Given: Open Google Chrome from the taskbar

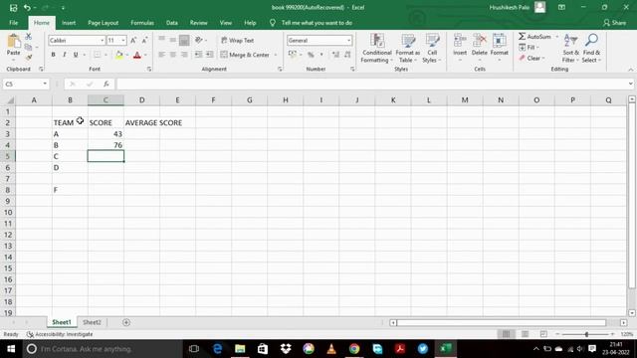Looking at the screenshot, I should coord(354,349).
